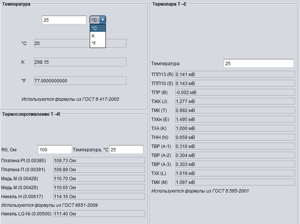Select the ТХА (K) value 1.000 мВ

tap(235, 128)
